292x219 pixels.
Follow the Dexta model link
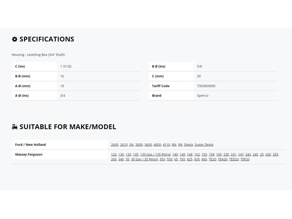tap(188, 145)
